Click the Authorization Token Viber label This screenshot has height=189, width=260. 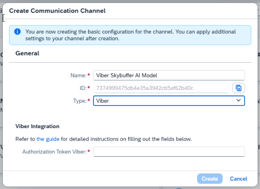[x=55, y=152]
